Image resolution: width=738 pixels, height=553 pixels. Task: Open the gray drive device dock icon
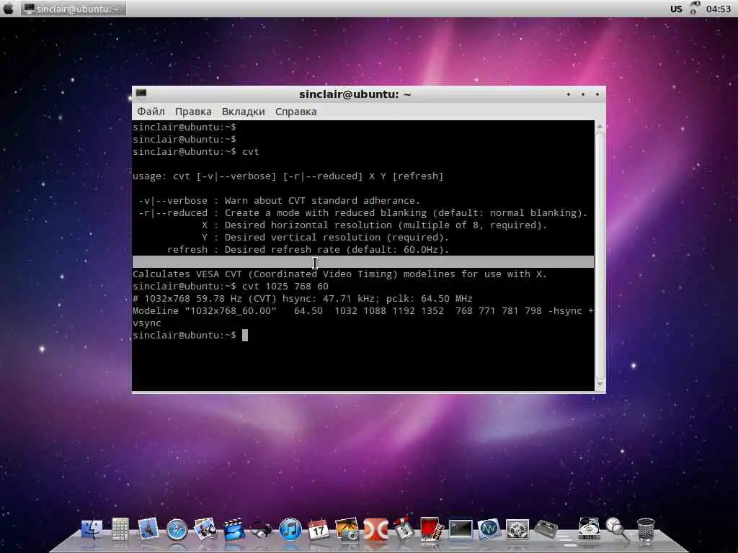(x=546, y=529)
